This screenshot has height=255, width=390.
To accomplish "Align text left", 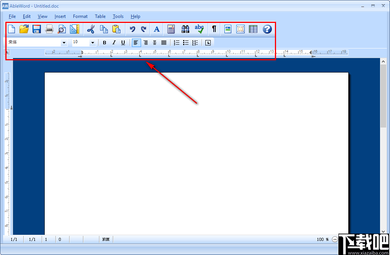I will (136, 43).
